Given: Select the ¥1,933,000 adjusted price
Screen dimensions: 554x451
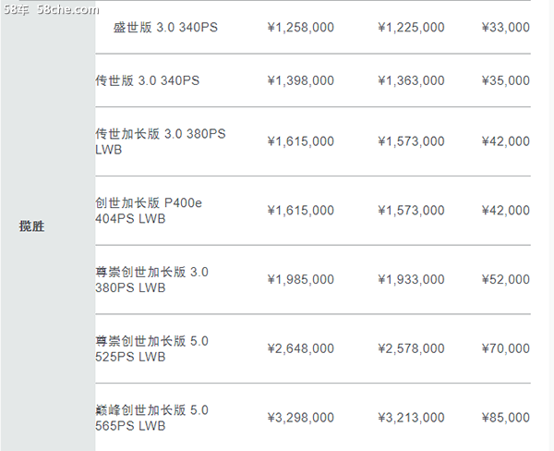Looking at the screenshot, I should (411, 279).
